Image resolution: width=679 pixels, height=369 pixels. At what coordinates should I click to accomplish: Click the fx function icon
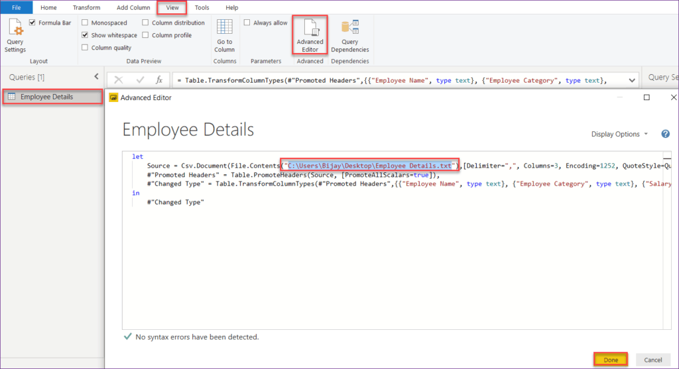(x=159, y=80)
